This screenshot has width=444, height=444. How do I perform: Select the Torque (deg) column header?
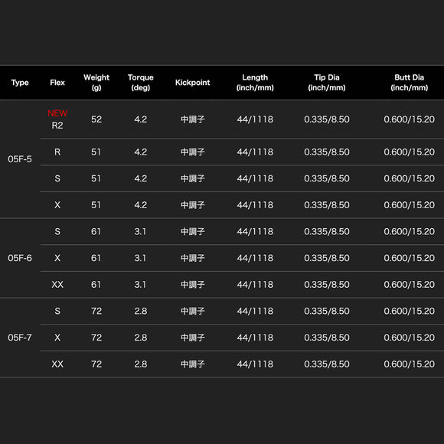click(140, 83)
